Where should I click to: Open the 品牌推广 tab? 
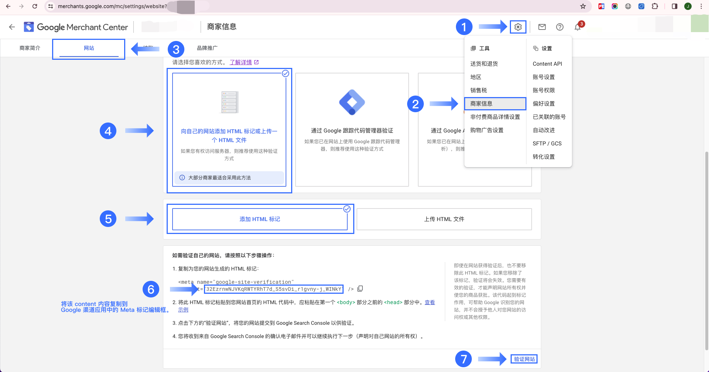(x=207, y=48)
